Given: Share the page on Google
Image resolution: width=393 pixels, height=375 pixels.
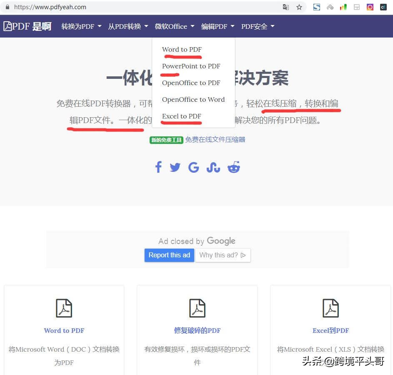Looking at the screenshot, I should pyautogui.click(x=193, y=167).
